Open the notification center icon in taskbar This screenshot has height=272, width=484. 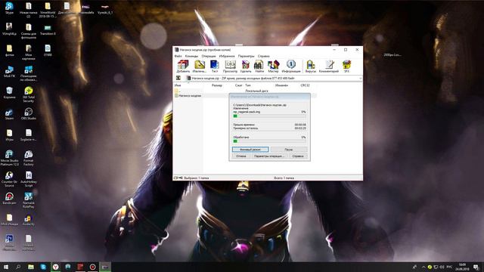click(476, 267)
